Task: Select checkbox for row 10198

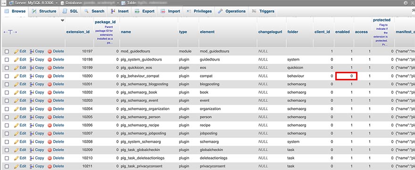Action: [7, 60]
